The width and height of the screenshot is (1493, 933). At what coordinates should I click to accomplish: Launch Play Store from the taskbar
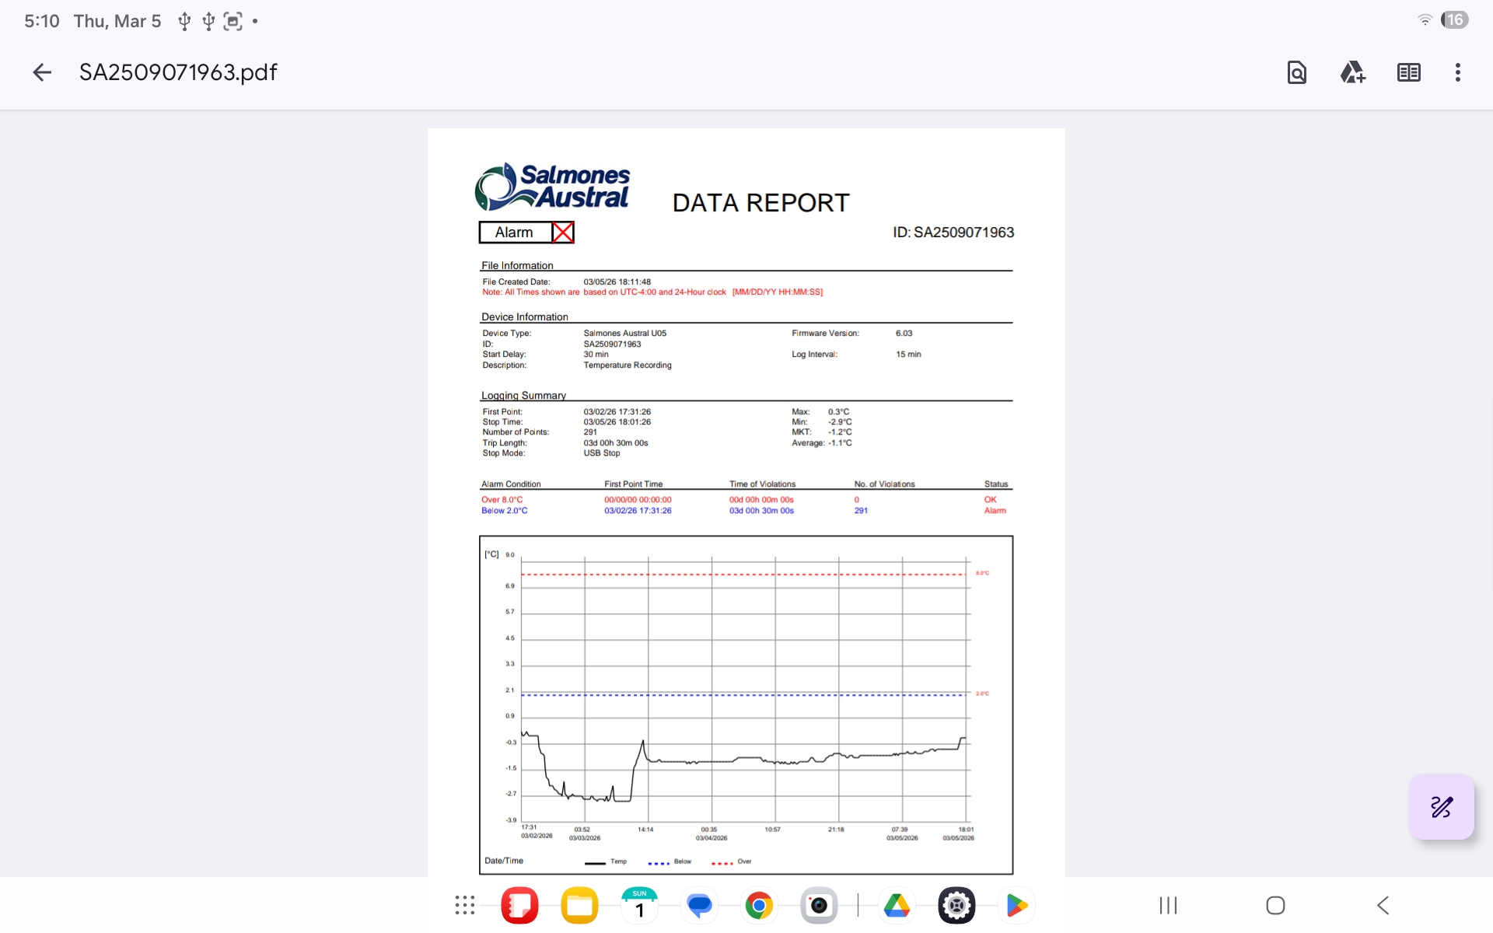tap(1016, 905)
